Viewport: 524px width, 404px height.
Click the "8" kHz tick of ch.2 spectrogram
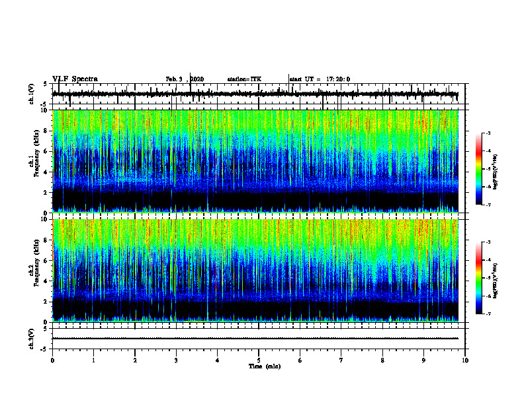(46, 240)
